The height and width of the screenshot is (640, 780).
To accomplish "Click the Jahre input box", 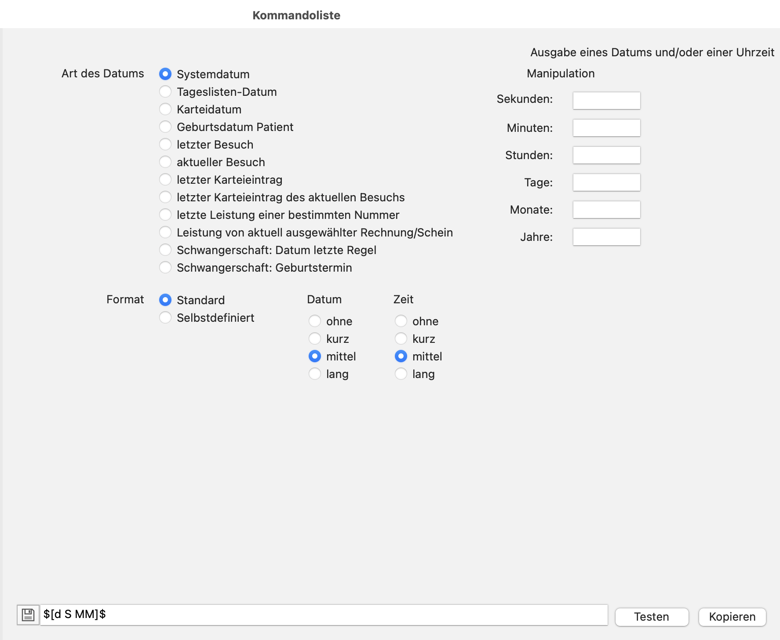I will tap(606, 237).
